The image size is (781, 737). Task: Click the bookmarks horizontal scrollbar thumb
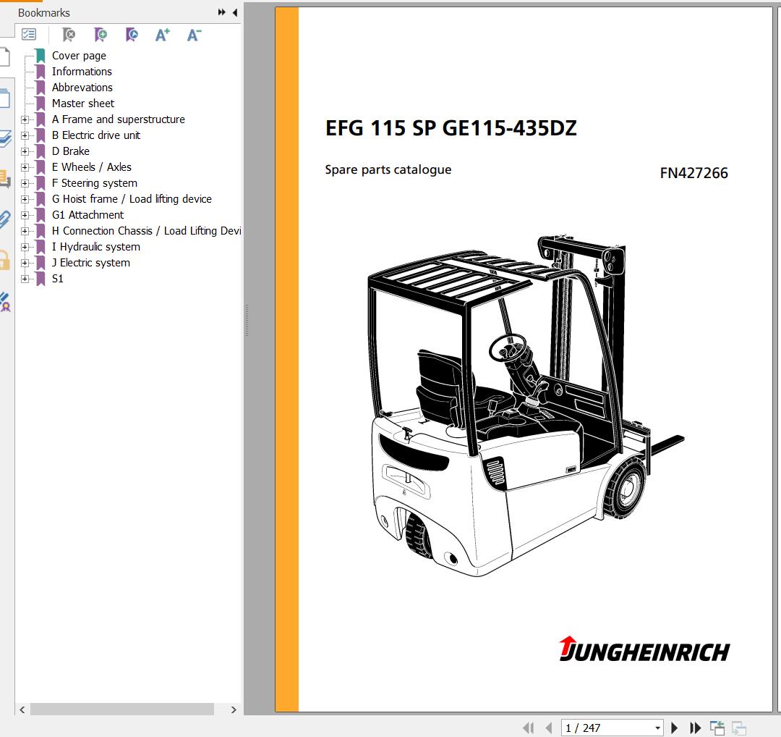122,709
